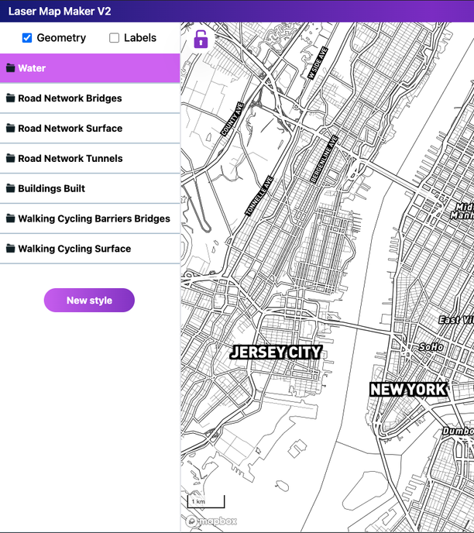This screenshot has height=533, width=474.
Task: Click the Water folder icon
Action: [x=11, y=68]
